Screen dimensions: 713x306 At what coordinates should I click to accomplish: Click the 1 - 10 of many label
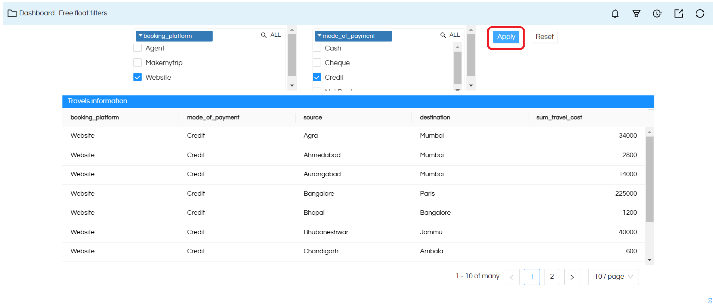(478, 276)
